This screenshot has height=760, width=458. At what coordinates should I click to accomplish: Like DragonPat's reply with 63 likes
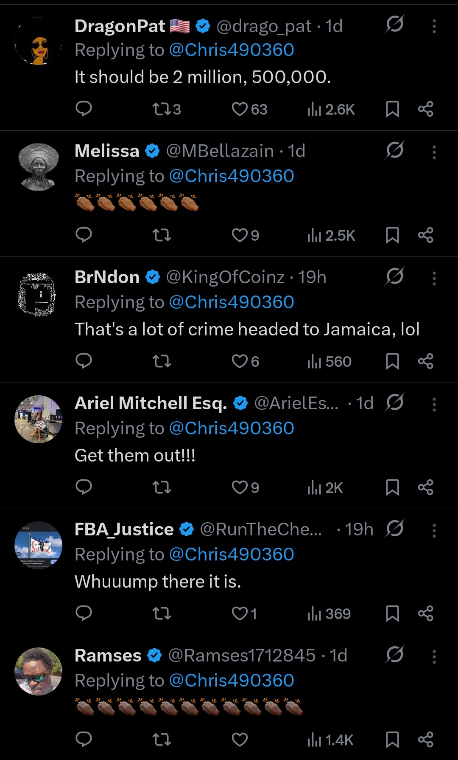point(240,109)
